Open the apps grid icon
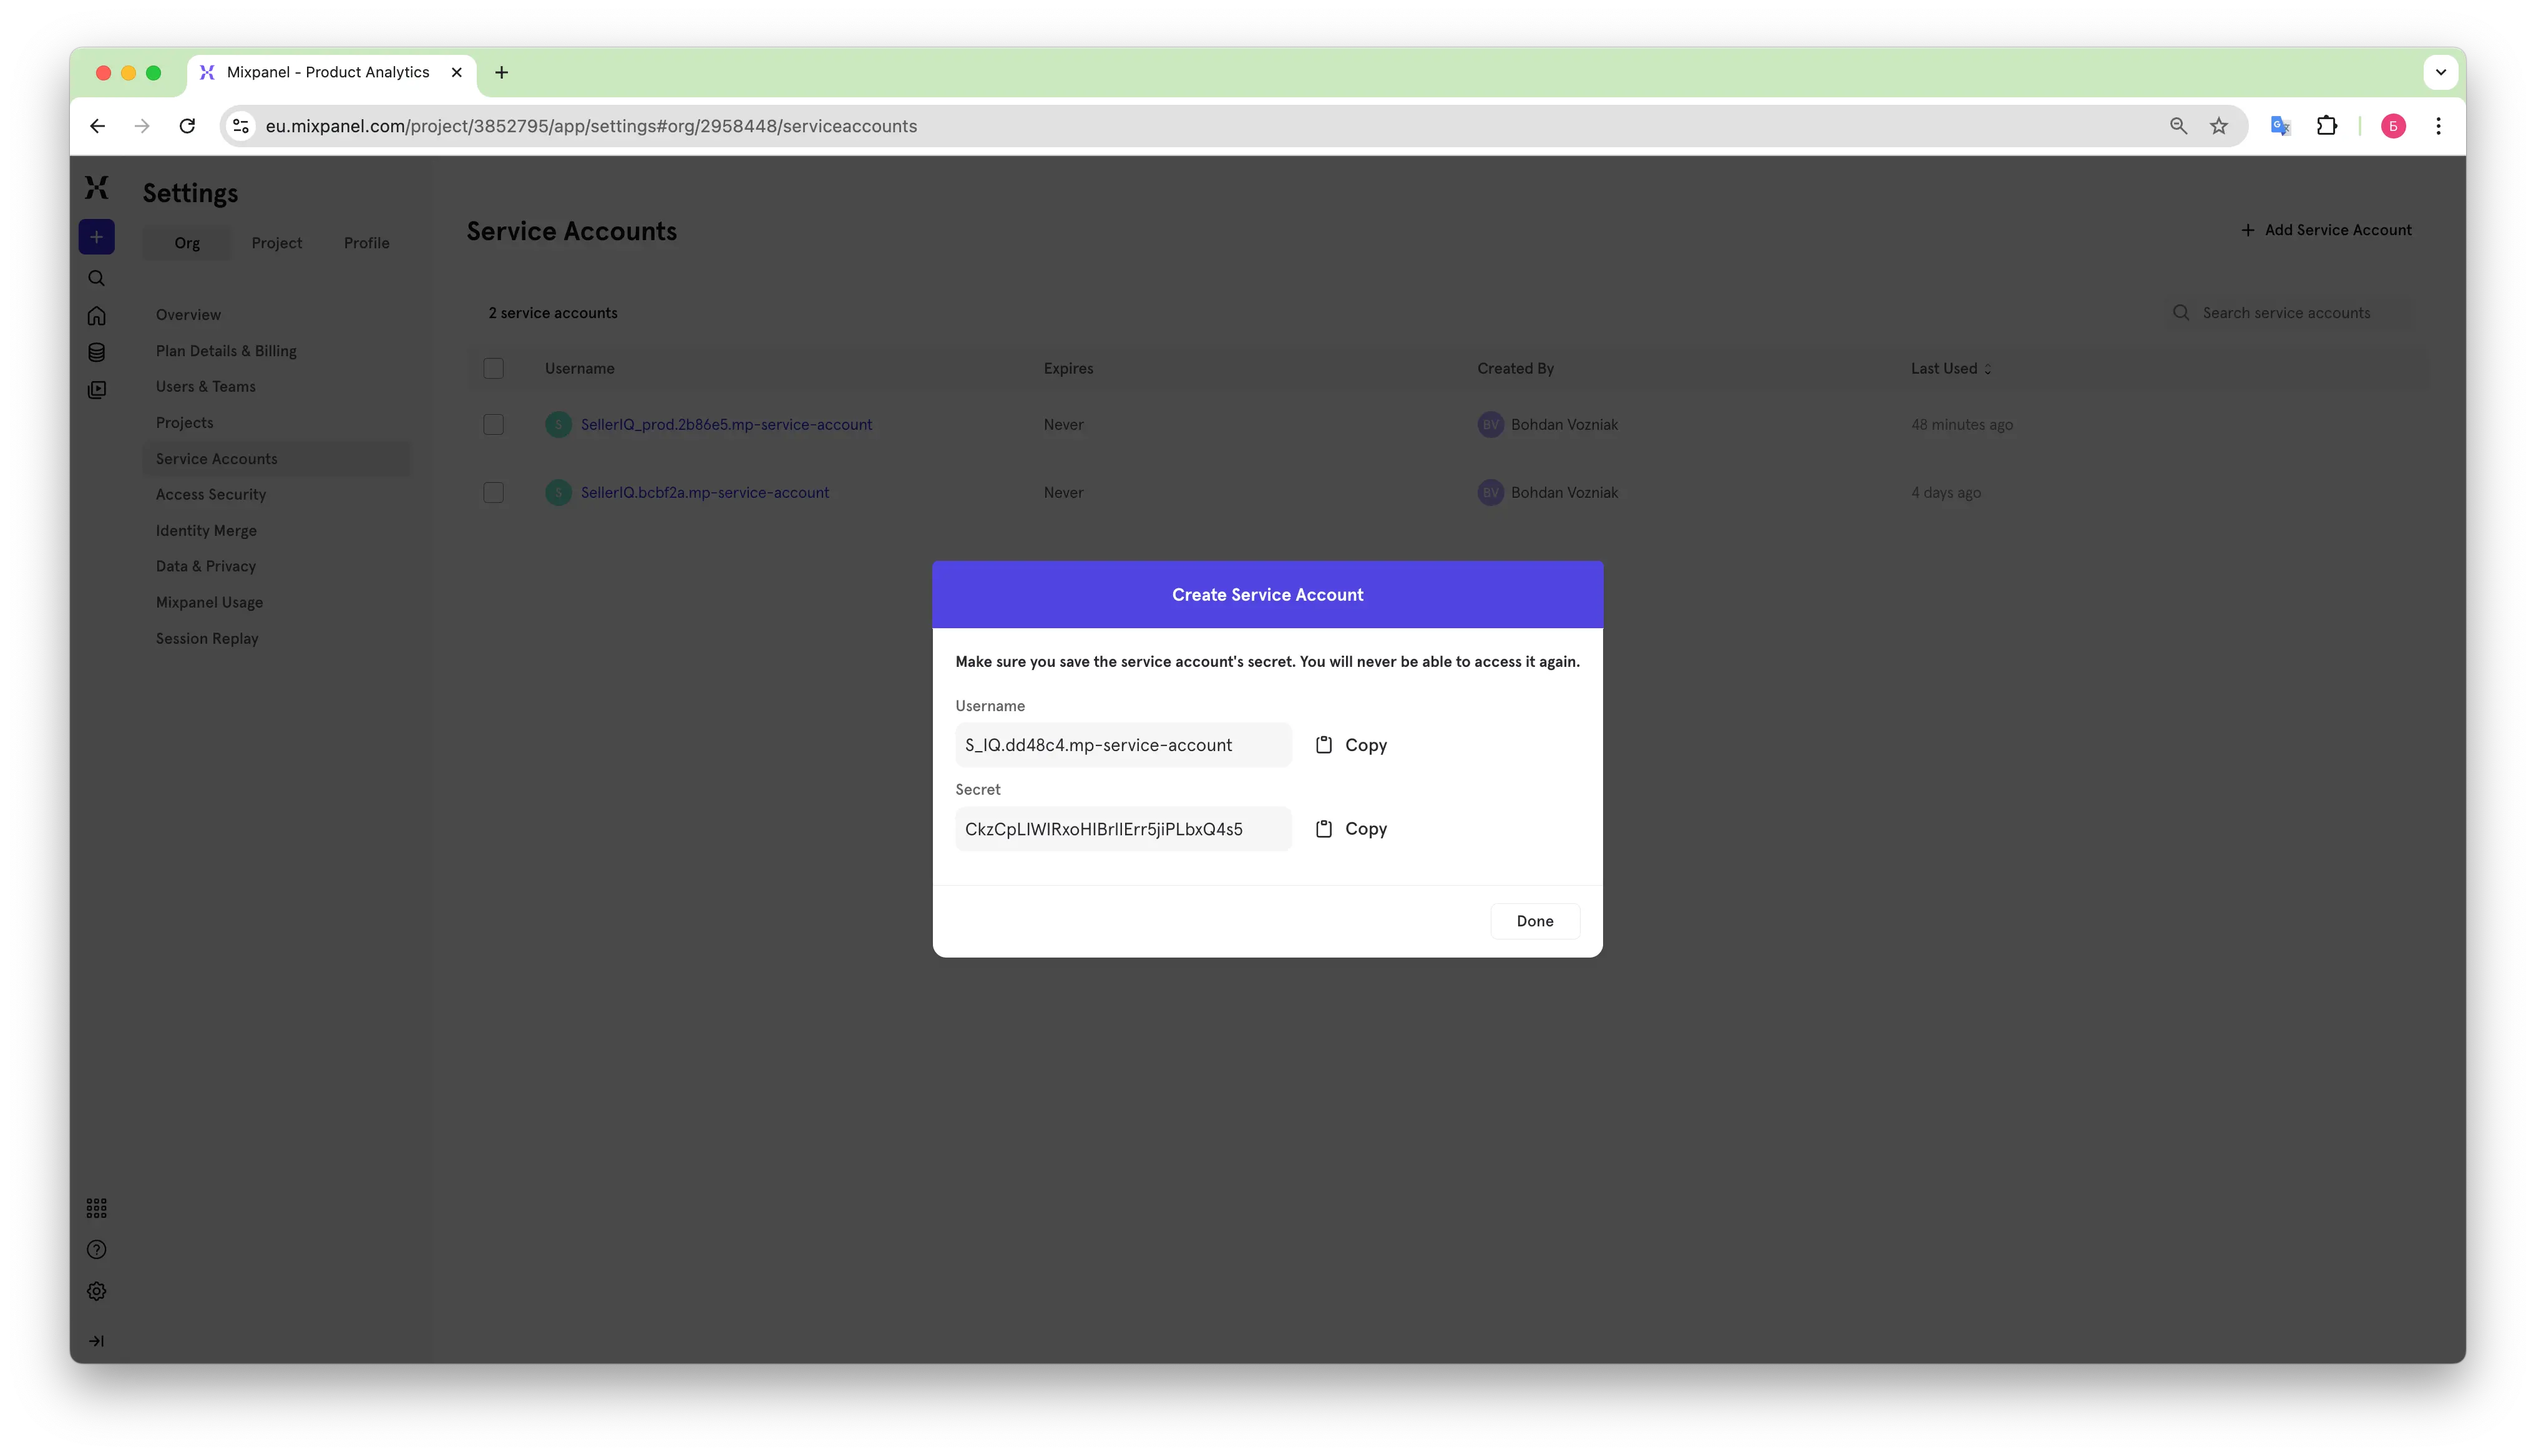Viewport: 2536px width, 1456px height. [97, 1208]
